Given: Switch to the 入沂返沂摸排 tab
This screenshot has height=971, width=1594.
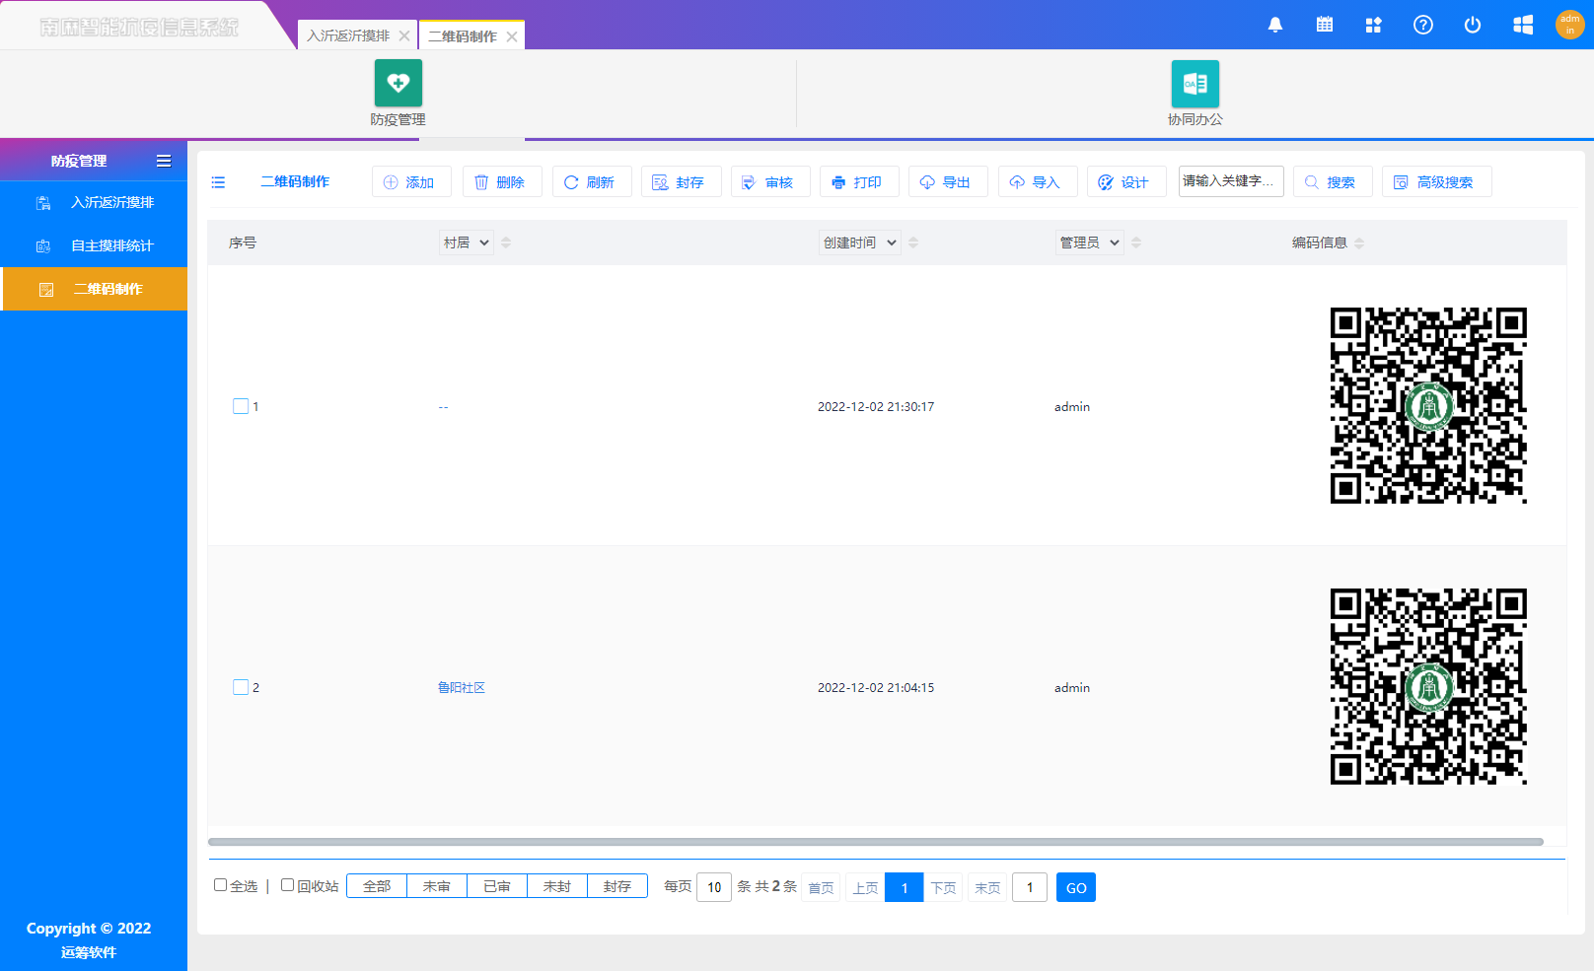Looking at the screenshot, I should [x=348, y=35].
